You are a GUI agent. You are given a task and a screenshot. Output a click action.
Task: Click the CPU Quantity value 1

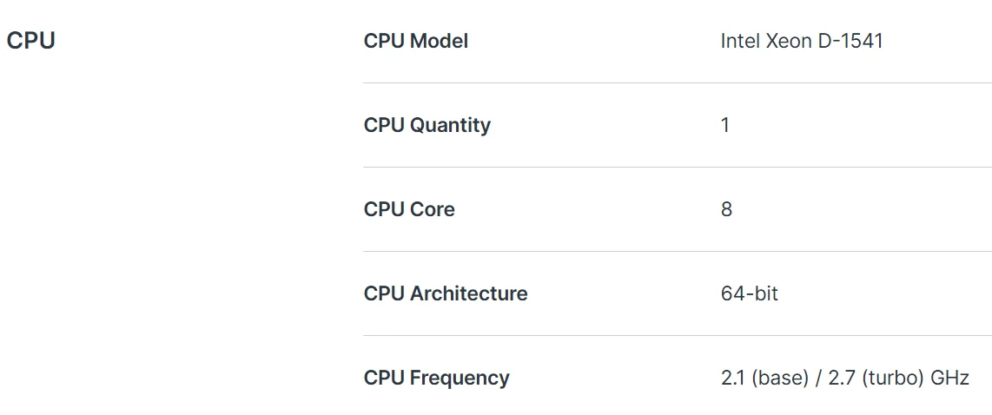coord(725,125)
